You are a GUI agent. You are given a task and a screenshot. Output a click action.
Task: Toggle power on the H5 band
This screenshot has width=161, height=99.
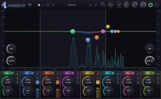coord(93,73)
